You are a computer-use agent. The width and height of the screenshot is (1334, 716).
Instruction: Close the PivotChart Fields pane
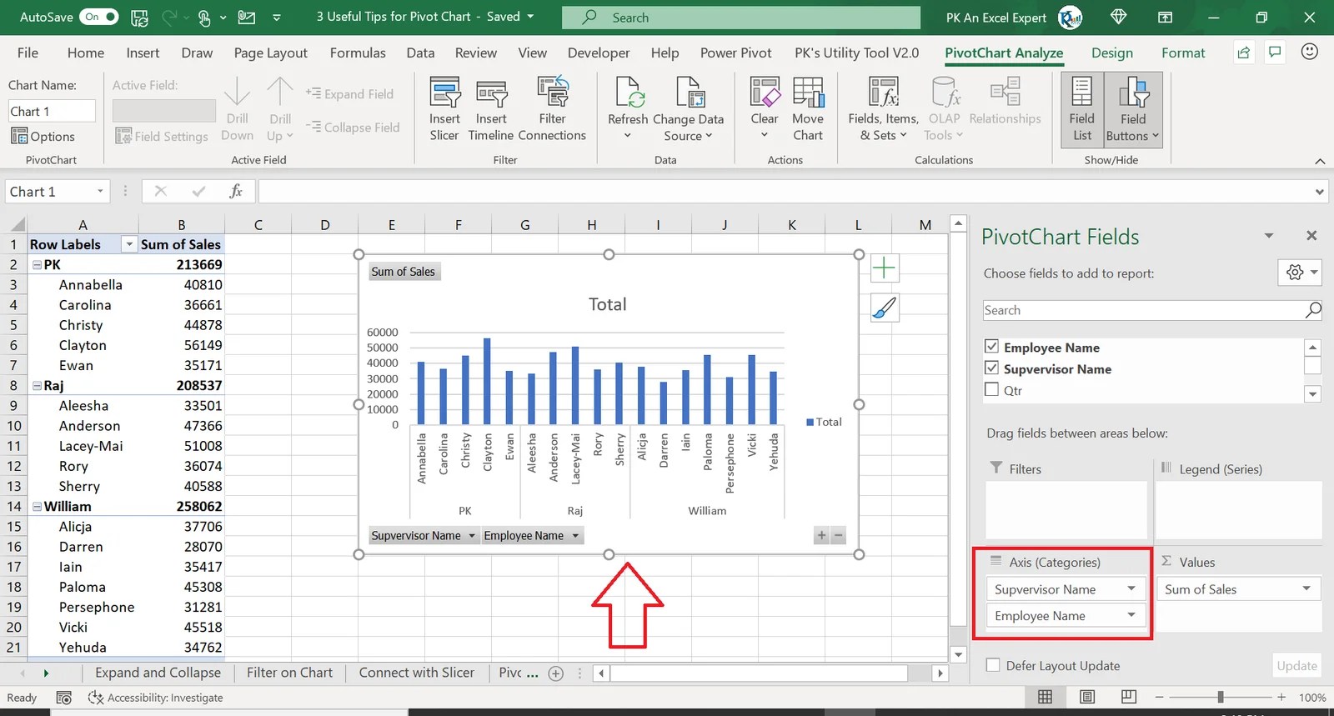(1311, 236)
